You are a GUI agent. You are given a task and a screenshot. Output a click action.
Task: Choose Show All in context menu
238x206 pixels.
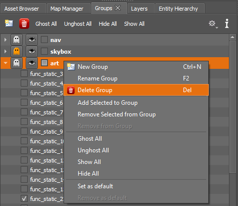[136, 162]
